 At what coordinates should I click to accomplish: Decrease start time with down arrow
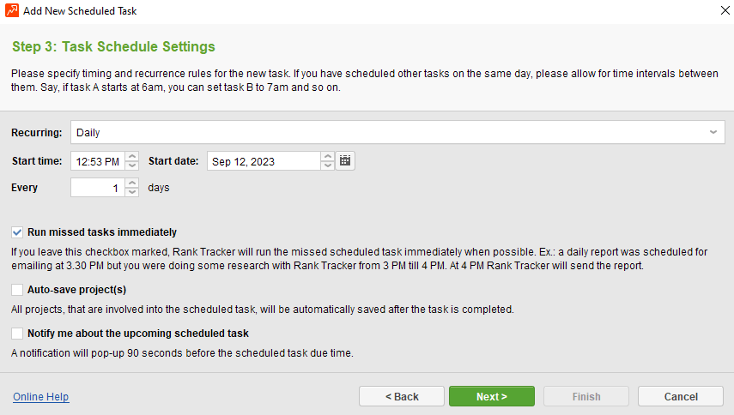pos(132,165)
